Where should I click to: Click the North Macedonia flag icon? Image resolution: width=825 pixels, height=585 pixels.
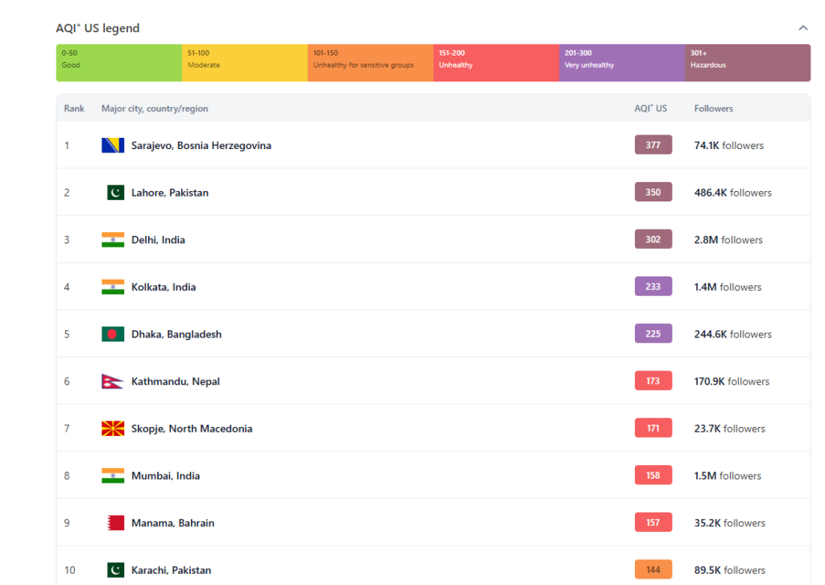[112, 429]
